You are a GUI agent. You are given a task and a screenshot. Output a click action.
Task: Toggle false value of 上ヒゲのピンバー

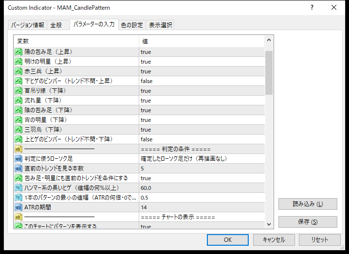202,139
